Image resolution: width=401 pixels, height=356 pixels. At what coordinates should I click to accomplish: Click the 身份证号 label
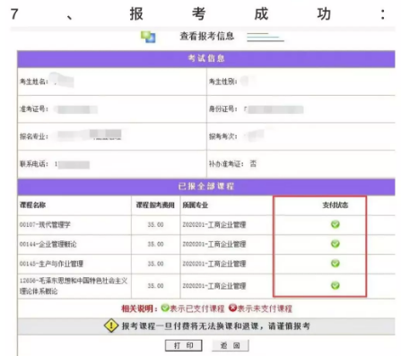222,109
